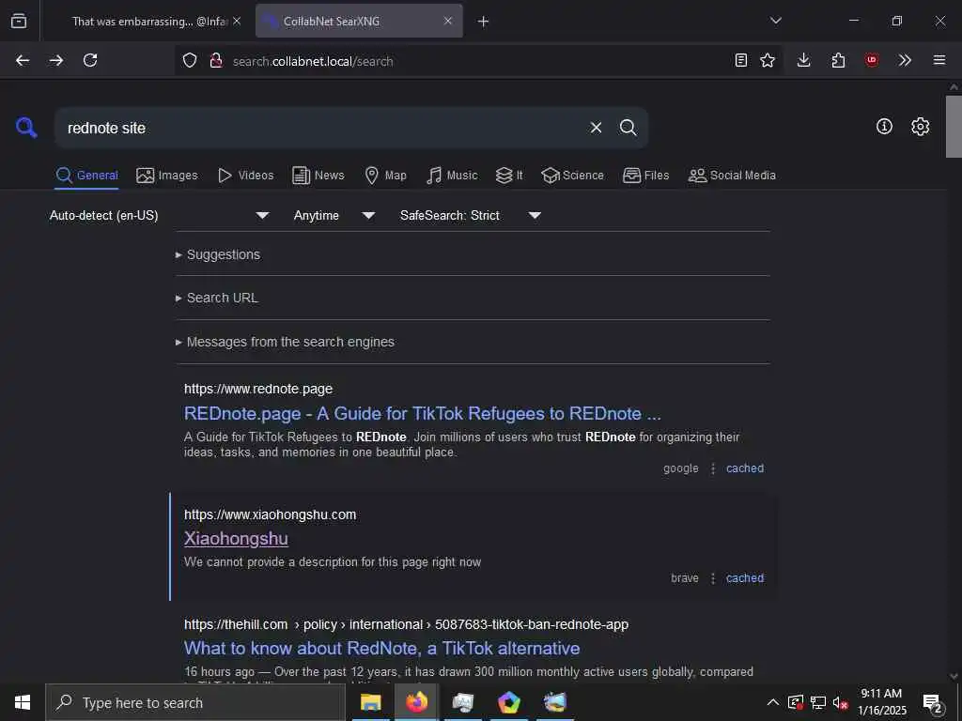
Task: Go forward with the browser forward arrow
Action: (56, 60)
